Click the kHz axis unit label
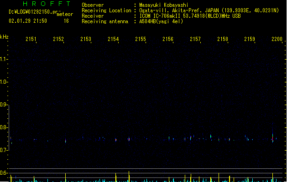 (x=4, y=37)
